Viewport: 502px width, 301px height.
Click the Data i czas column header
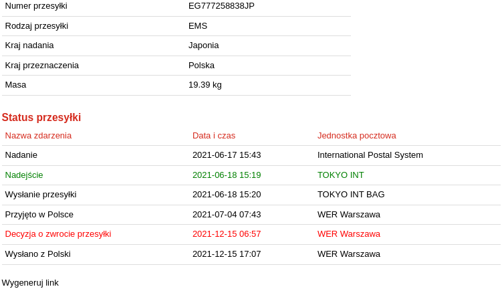(x=214, y=136)
